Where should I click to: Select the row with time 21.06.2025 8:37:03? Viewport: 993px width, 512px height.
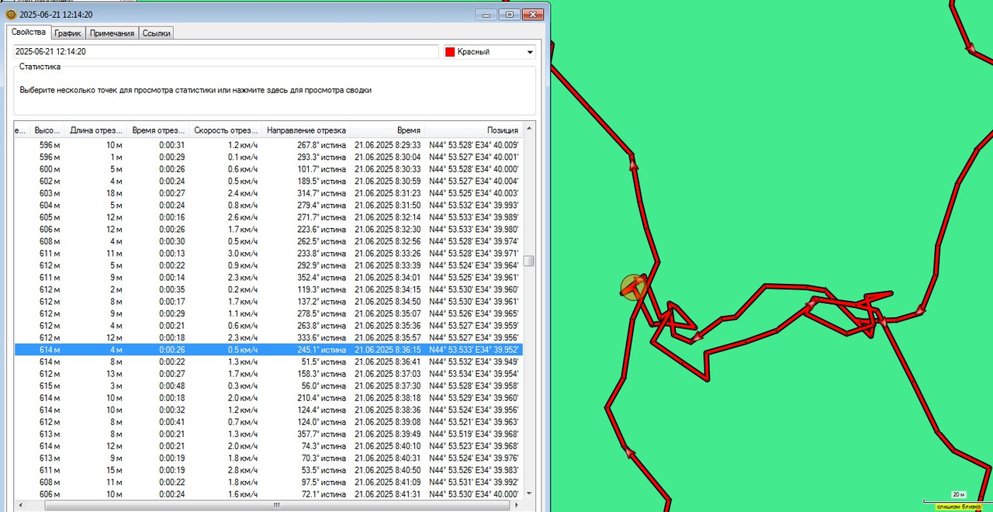click(268, 374)
